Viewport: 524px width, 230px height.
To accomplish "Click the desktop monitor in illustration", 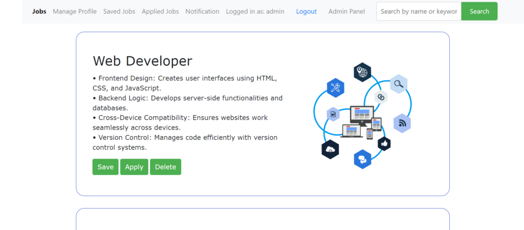I will click(x=362, y=116).
